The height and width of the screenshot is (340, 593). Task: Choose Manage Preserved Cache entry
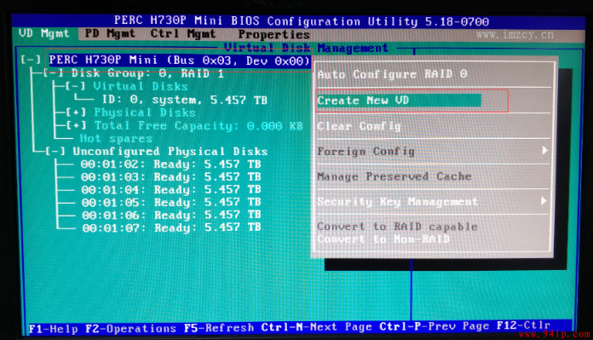click(394, 176)
